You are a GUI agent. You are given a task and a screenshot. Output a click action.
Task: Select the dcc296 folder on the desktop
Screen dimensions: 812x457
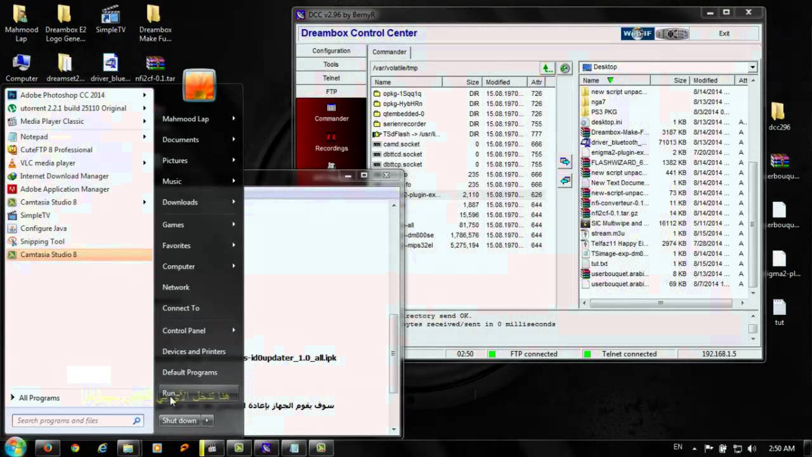(x=778, y=116)
